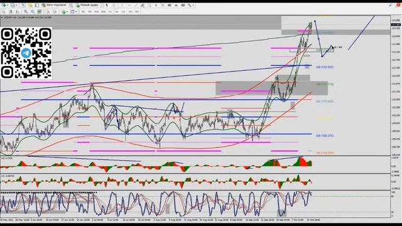The height and width of the screenshot is (226, 402).
Task: Click the AC indicator window label
Action: (x=8, y=176)
